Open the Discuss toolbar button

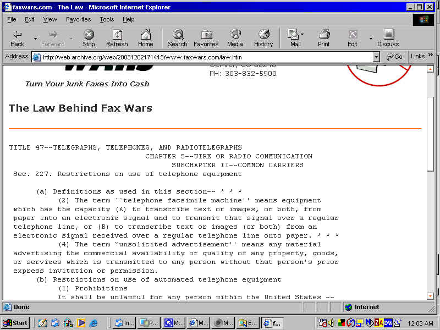coord(388,38)
